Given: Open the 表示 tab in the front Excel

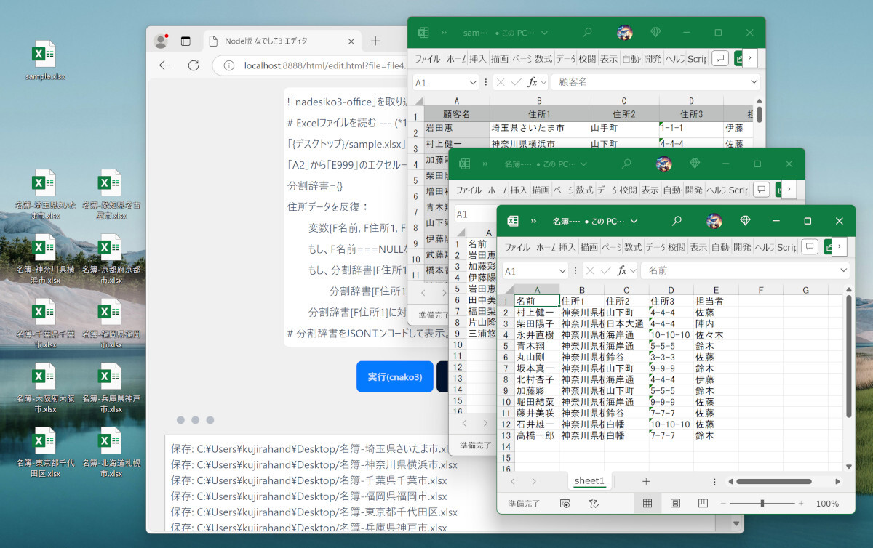Looking at the screenshot, I should pos(699,247).
